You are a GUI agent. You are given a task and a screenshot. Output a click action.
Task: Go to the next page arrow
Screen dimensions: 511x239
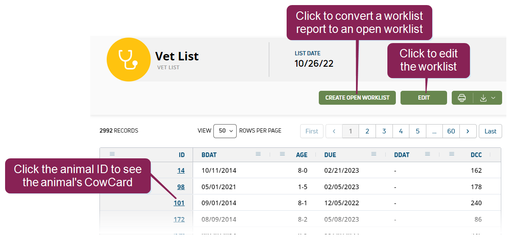pos(468,131)
